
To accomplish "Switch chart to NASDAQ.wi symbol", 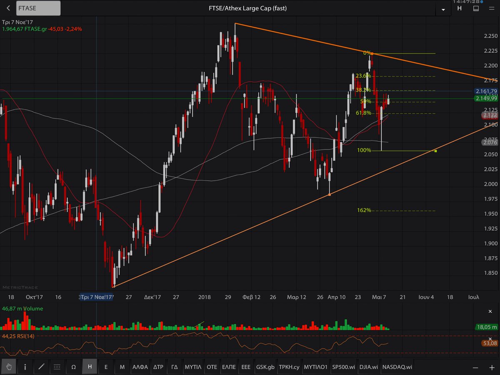I will click(397, 367).
